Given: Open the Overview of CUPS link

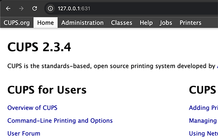Looking at the screenshot, I should [32, 108].
